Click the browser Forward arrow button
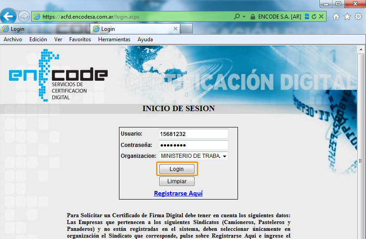The image size is (366, 239). pyautogui.click(x=24, y=16)
